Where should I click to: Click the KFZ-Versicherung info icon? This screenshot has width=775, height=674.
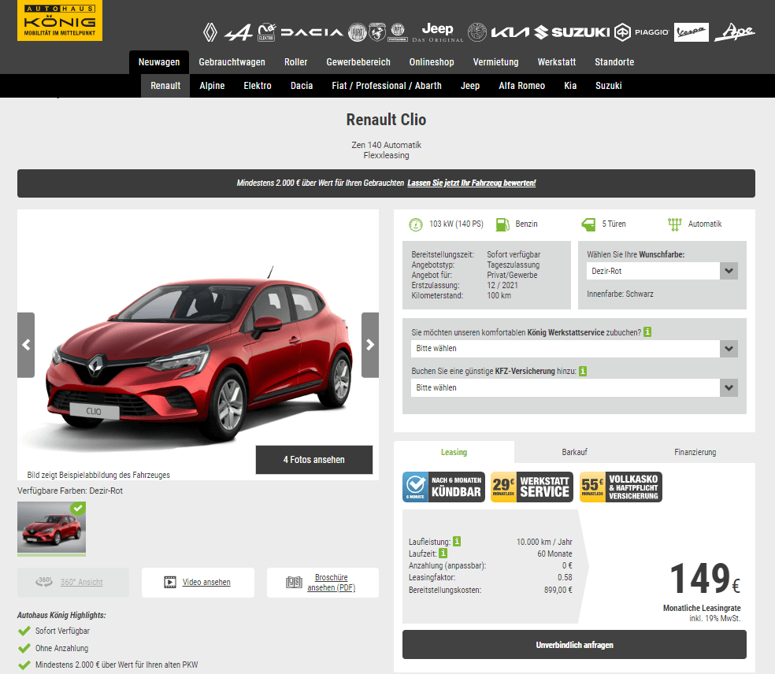[x=583, y=371]
